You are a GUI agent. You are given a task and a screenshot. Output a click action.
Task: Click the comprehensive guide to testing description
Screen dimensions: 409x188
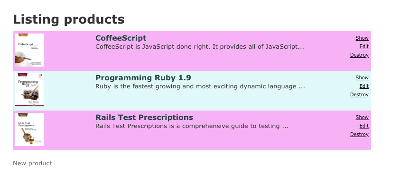coord(192,126)
